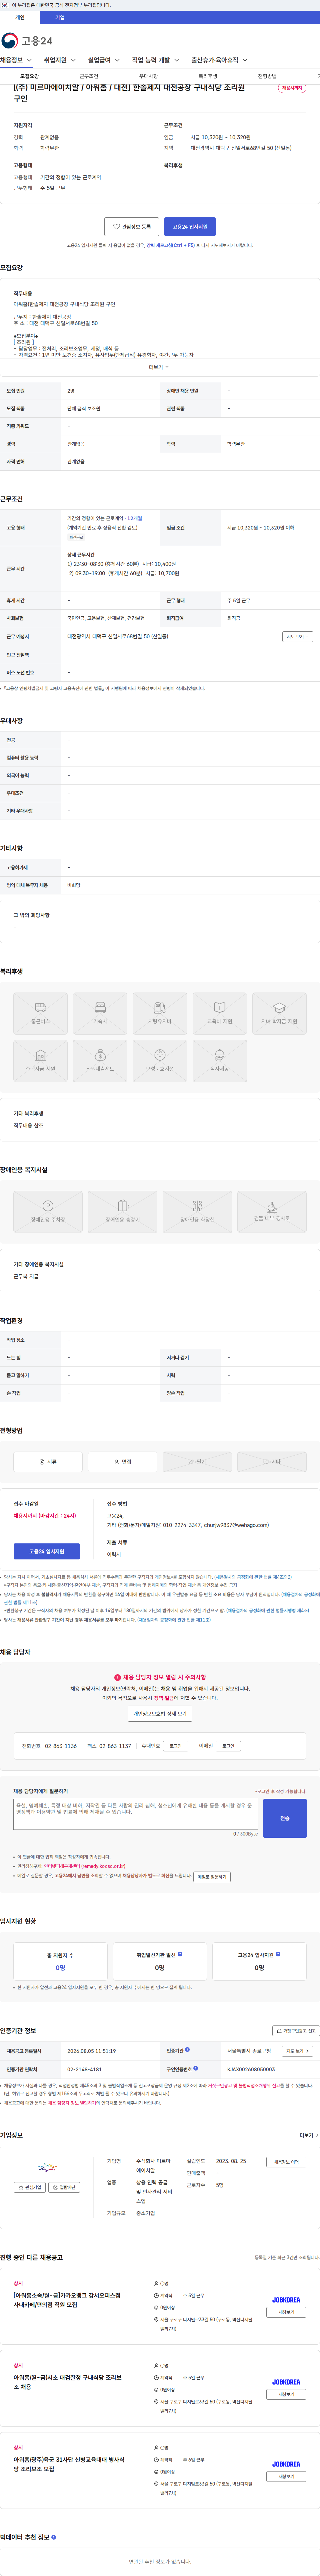Image resolution: width=320 pixels, height=2576 pixels.
Task: Show the recruiter's 휴대전화 number
Action: (176, 1746)
